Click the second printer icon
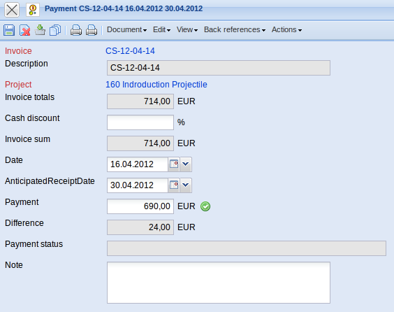 [x=92, y=30]
